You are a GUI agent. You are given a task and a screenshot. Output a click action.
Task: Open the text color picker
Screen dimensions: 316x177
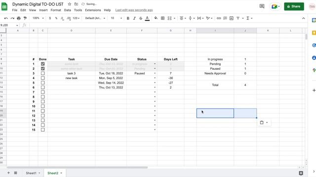point(147,18)
